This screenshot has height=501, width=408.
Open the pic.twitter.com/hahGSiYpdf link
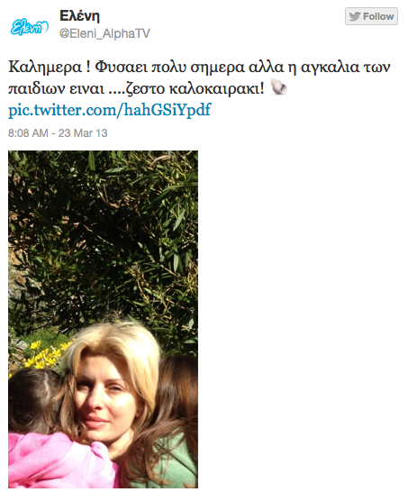[109, 110]
